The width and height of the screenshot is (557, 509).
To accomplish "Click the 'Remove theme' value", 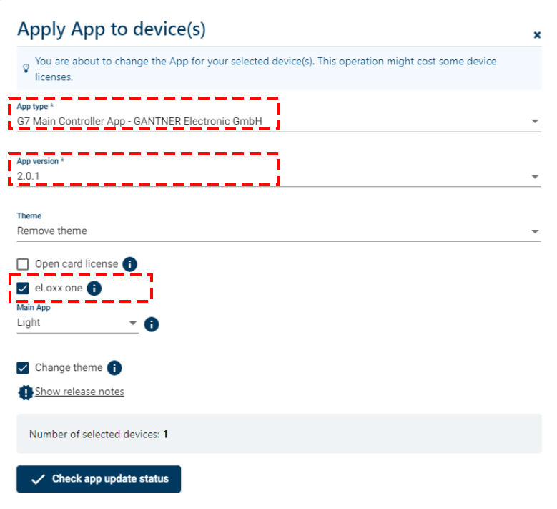I will [x=52, y=231].
